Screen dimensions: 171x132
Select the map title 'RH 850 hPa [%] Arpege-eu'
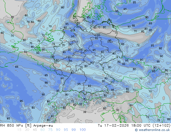coord(26,126)
